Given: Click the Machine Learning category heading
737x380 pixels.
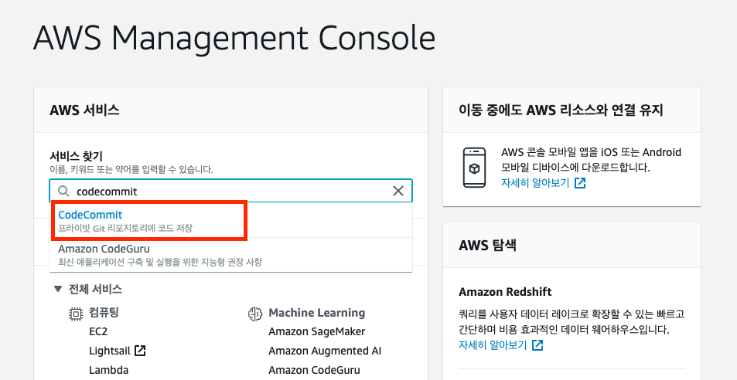Looking at the screenshot, I should tap(317, 313).
